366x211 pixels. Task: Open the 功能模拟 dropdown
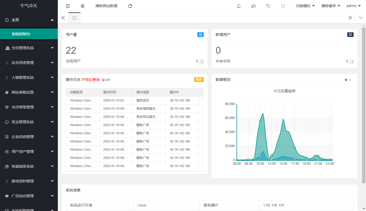(305, 6)
